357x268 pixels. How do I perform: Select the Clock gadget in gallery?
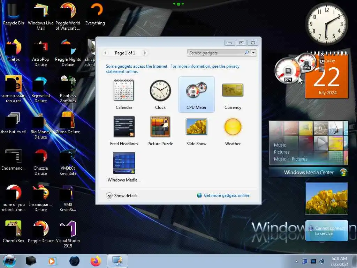pos(160,95)
